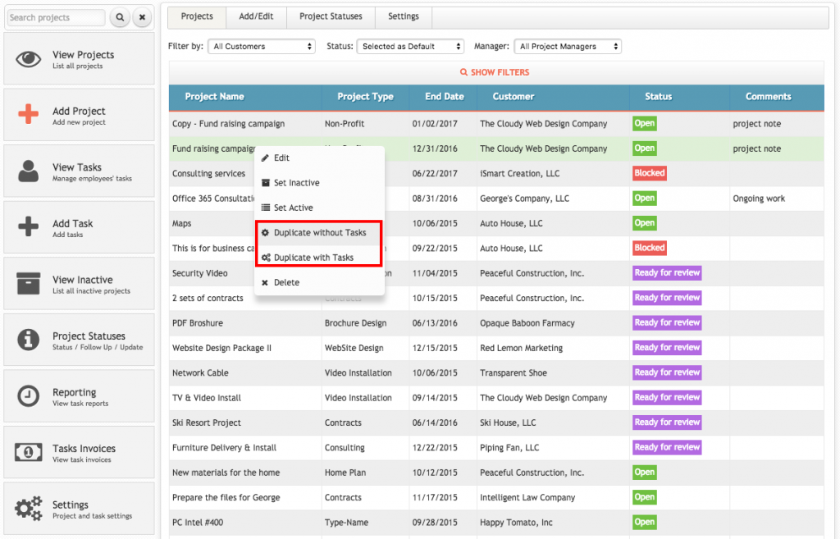Click the Project Statuses info icon
Image resolution: width=840 pixels, height=539 pixels.
pyautogui.click(x=27, y=339)
